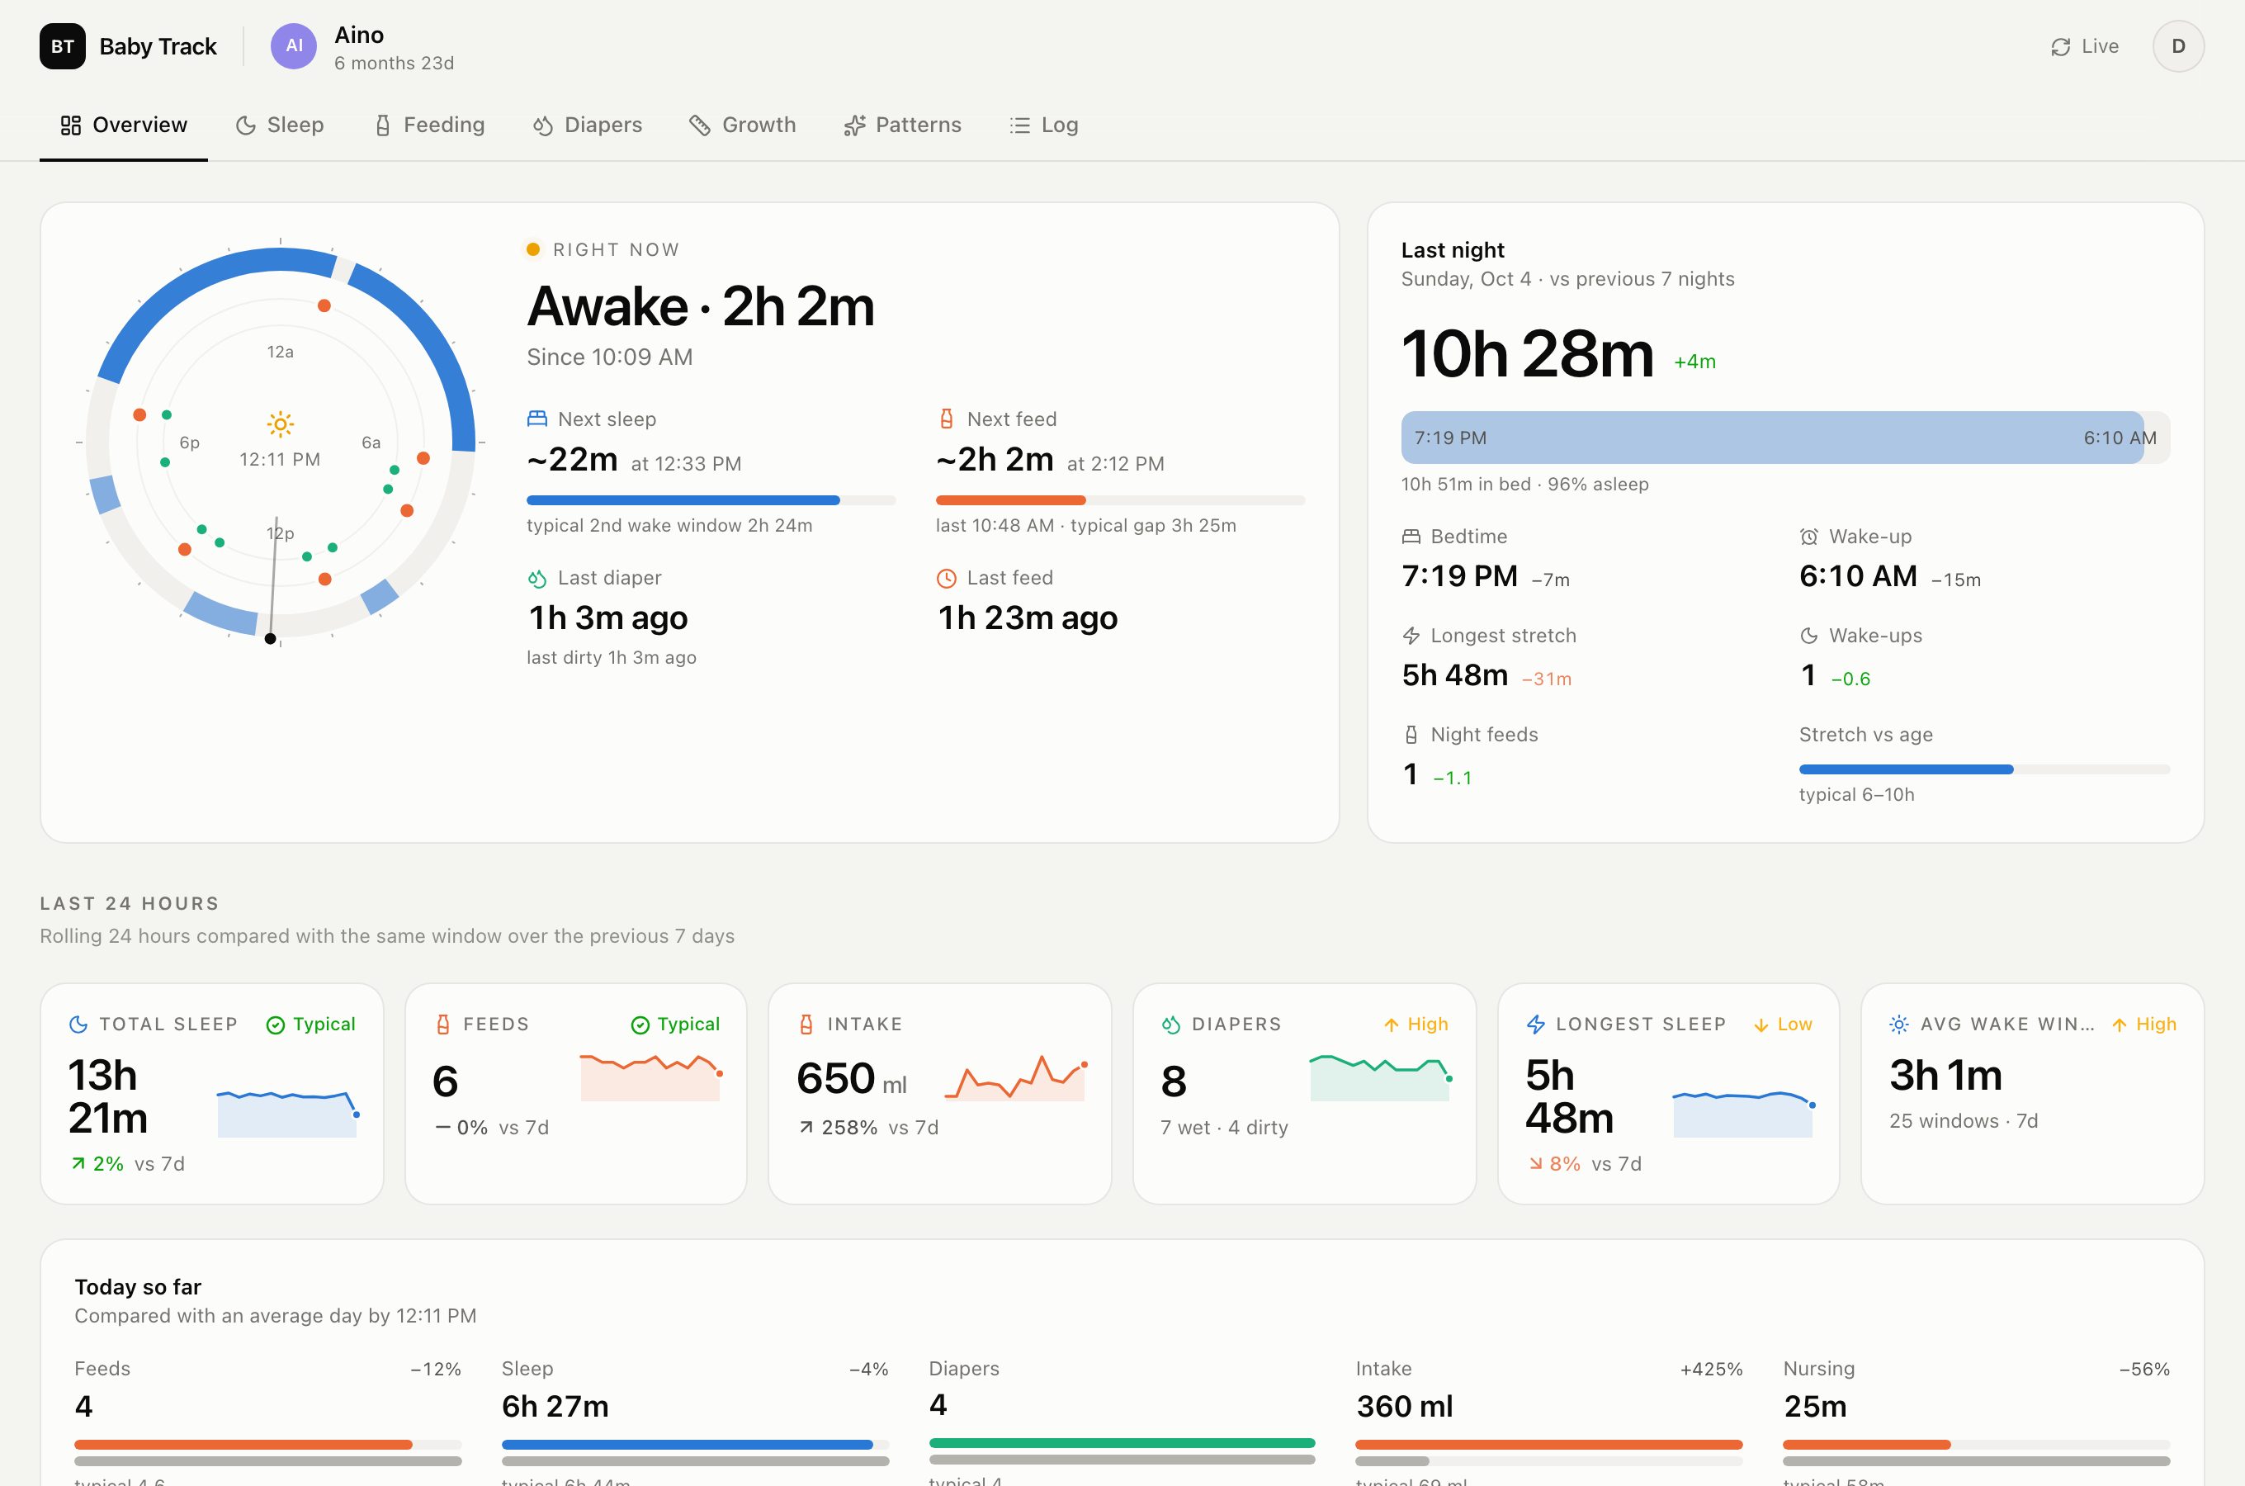This screenshot has height=1486, width=2245.
Task: Click the Typical badge on Total Sleep
Action: click(x=310, y=1025)
